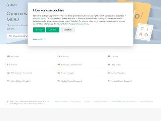The height and width of the screenshot is (121, 161).
Task: Choose the France store link
Action: [x=14, y=65]
